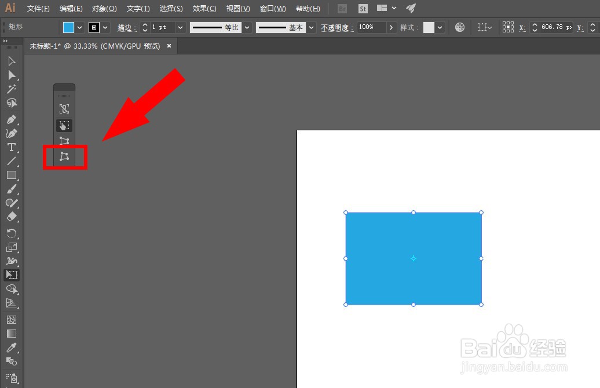
Task: Click the stroke color swatch
Action: pyautogui.click(x=94, y=28)
